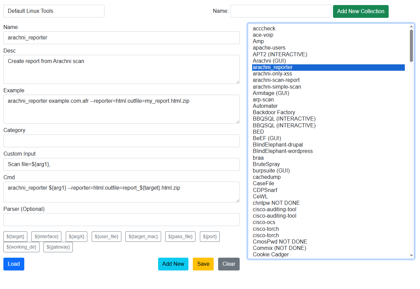This screenshot has height=289, width=420.
Task: Insert the ${interface} variable tag
Action: (x=46, y=236)
